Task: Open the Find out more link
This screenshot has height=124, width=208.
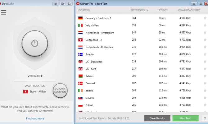Action: click(35, 118)
